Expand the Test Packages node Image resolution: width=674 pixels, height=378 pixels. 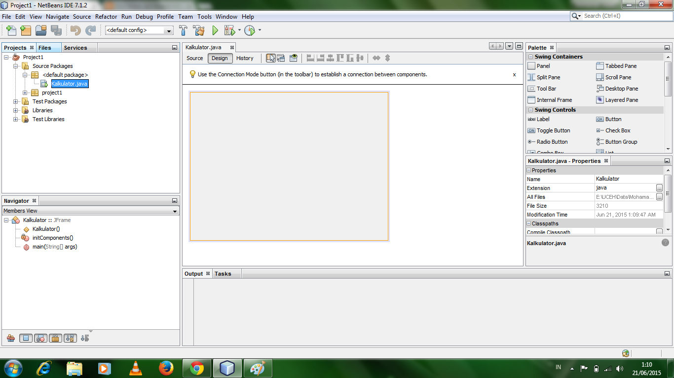click(16, 101)
